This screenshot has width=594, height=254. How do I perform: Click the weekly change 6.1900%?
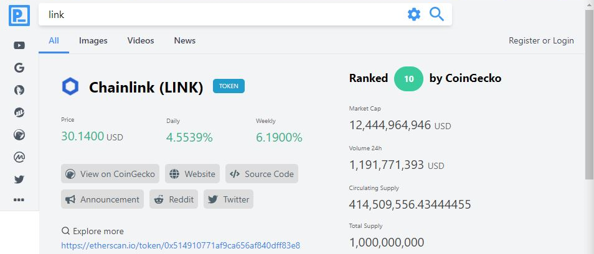coord(279,138)
